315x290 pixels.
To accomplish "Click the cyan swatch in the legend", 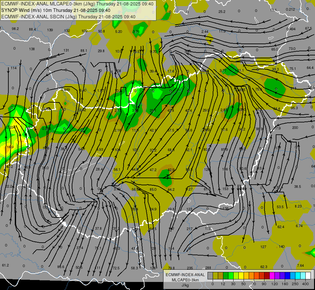I will 298,275.
